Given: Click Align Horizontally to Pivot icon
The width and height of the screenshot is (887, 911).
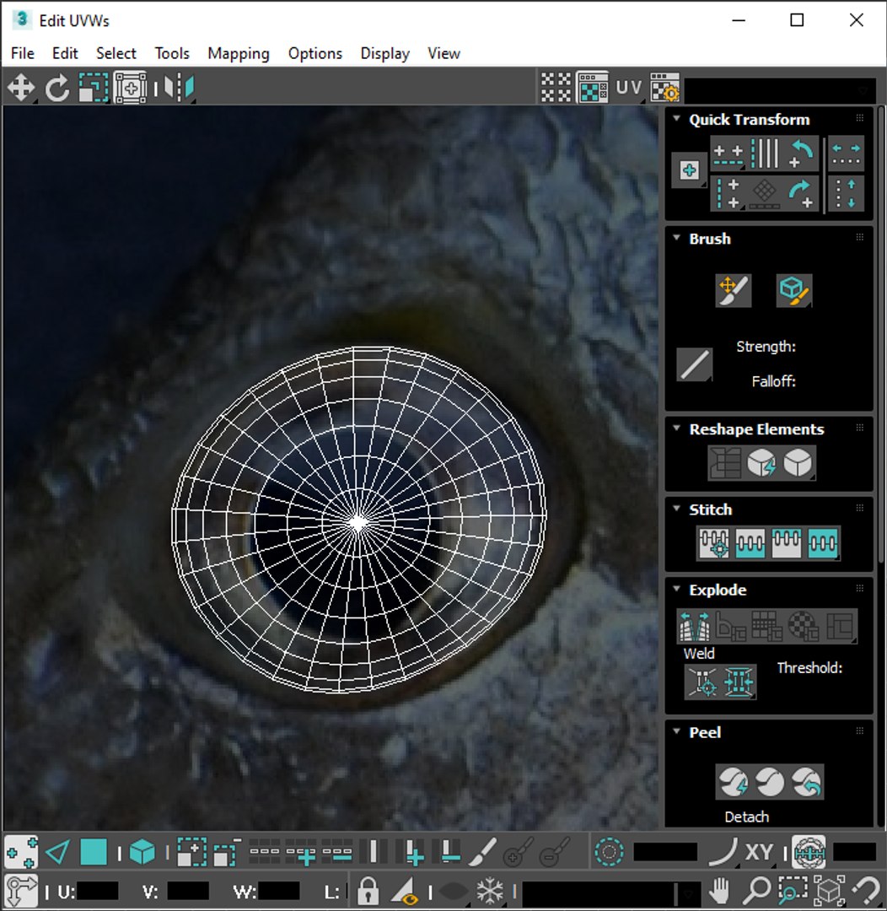Looking at the screenshot, I should (x=728, y=154).
